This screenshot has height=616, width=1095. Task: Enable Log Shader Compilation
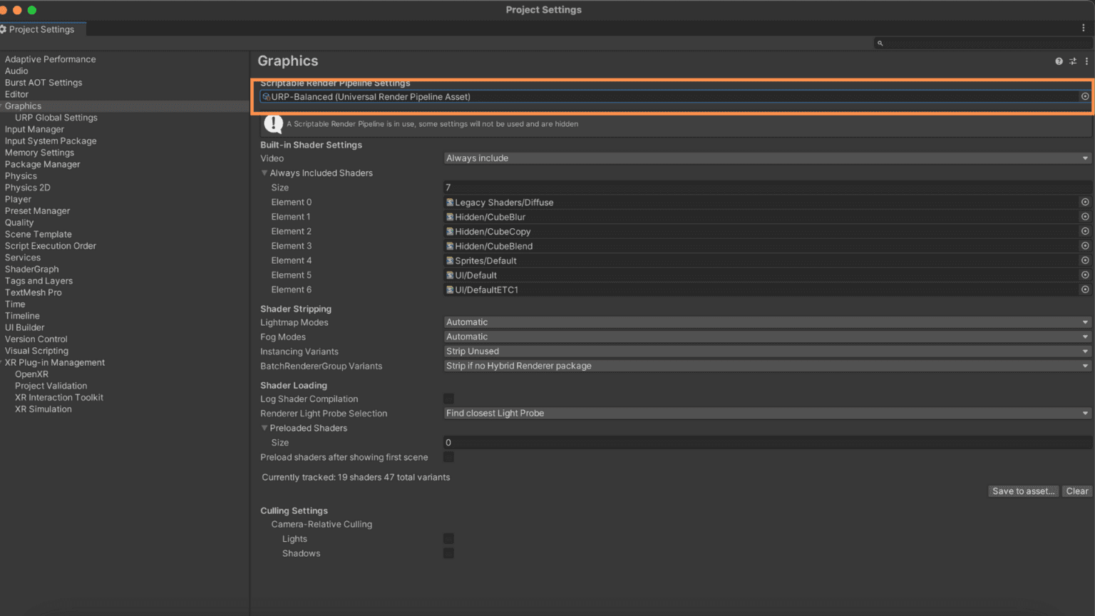pos(448,399)
